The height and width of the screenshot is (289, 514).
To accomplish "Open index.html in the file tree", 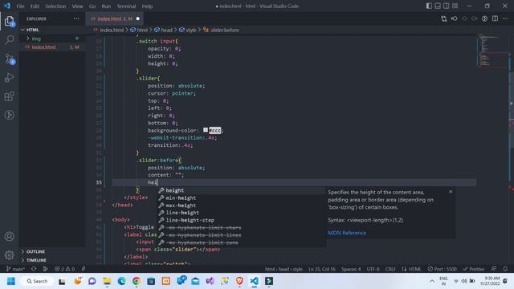I will click(x=52, y=47).
